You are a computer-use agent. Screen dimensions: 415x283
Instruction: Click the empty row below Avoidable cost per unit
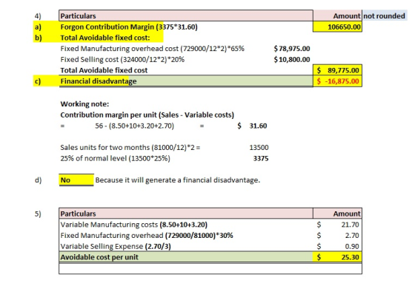click(210, 268)
